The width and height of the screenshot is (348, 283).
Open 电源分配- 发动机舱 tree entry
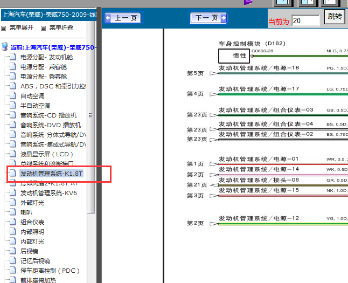46,57
